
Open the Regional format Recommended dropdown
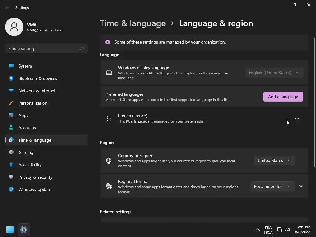pos(272,186)
